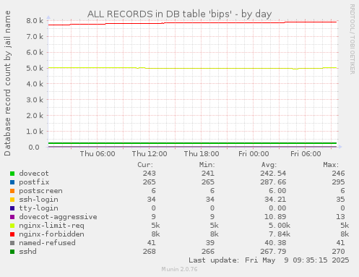Click the Cur: column header
The height and width of the screenshot is (277, 359).
pos(145,165)
